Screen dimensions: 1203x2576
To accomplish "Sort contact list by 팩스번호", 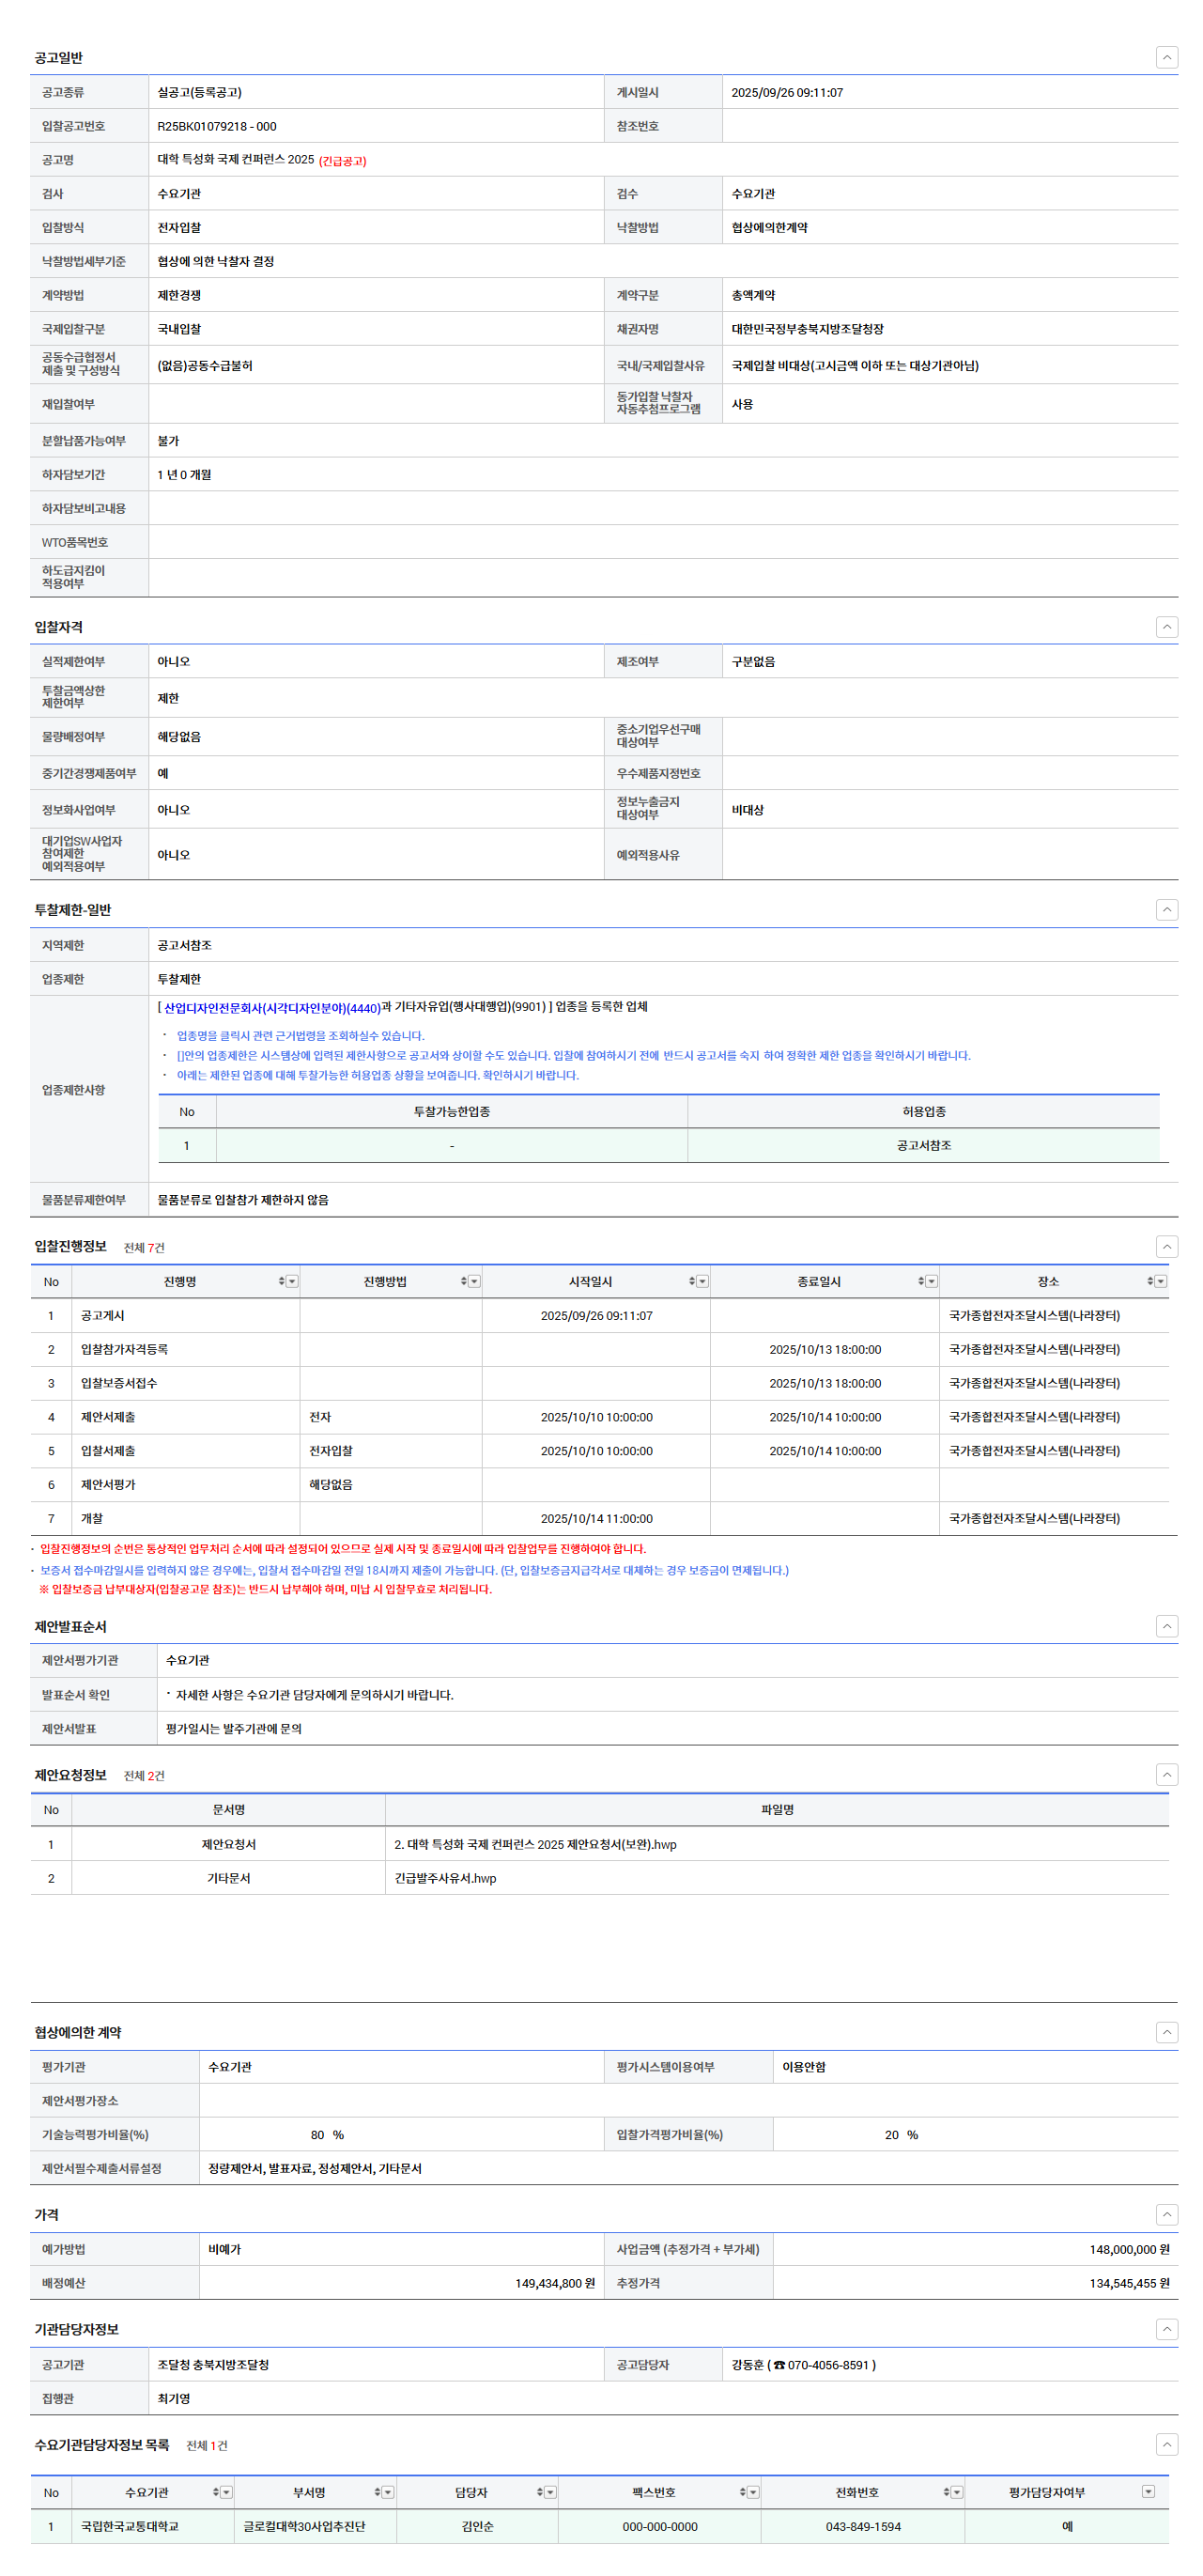I will click(742, 2492).
